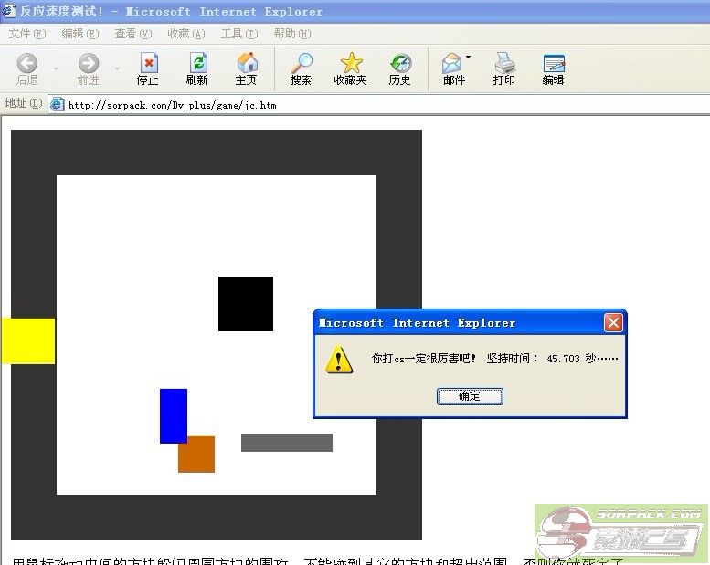Open the Search magnifier icon
This screenshot has width=710, height=565.
click(x=301, y=63)
